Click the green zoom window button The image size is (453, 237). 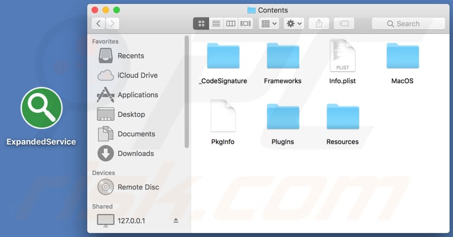point(117,10)
